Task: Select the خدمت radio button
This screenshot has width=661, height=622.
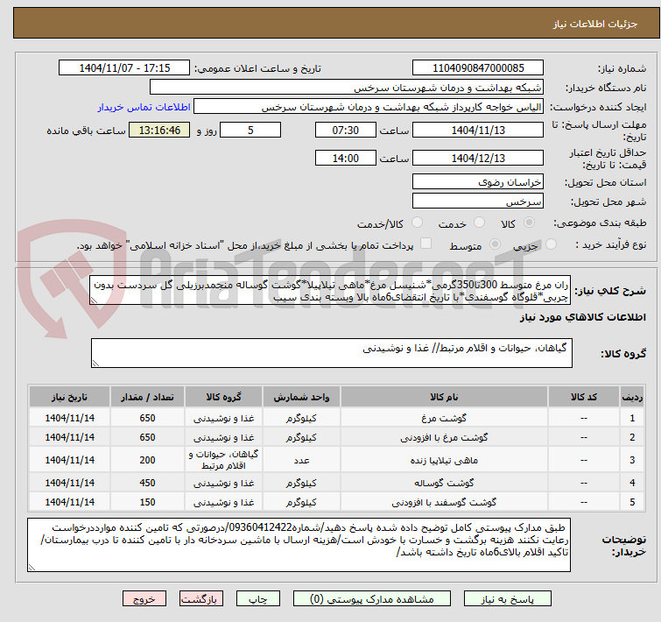Action: 479,223
